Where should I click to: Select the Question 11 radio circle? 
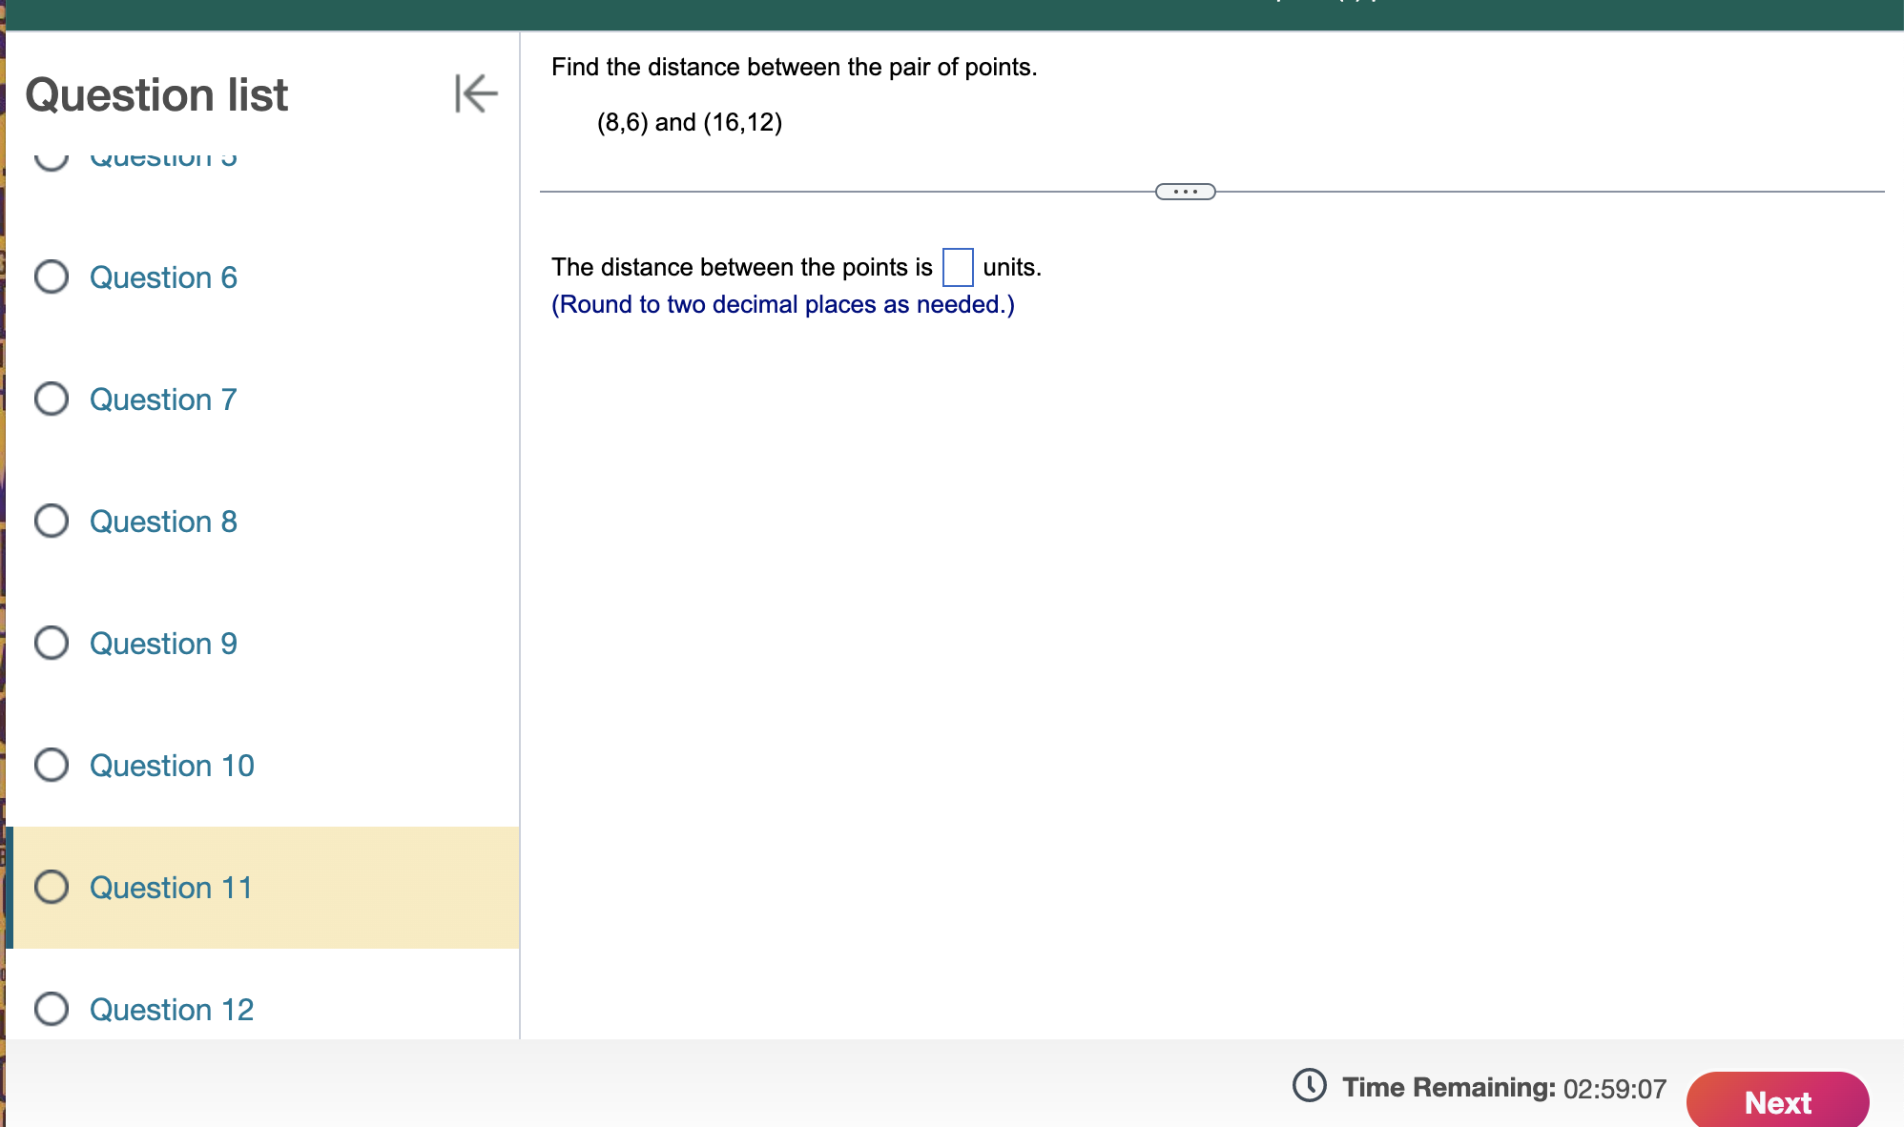(52, 888)
